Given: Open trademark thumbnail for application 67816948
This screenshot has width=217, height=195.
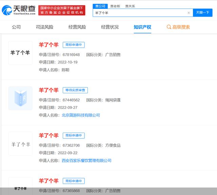Looking at the screenshot, I should [20, 53].
